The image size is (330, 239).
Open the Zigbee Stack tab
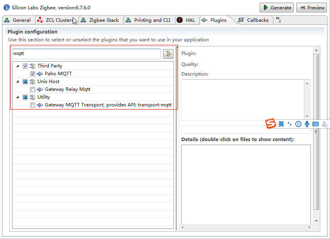point(100,20)
